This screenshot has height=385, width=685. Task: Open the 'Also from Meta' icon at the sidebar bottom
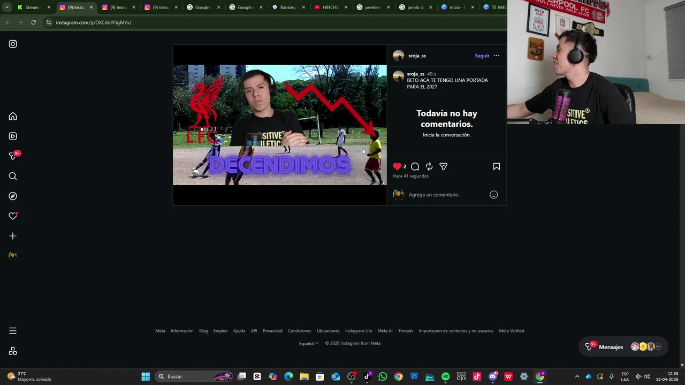pyautogui.click(x=13, y=351)
